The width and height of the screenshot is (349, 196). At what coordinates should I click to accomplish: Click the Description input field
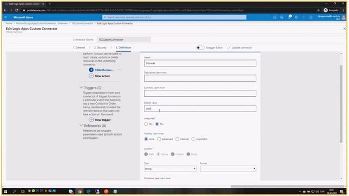(200, 78)
